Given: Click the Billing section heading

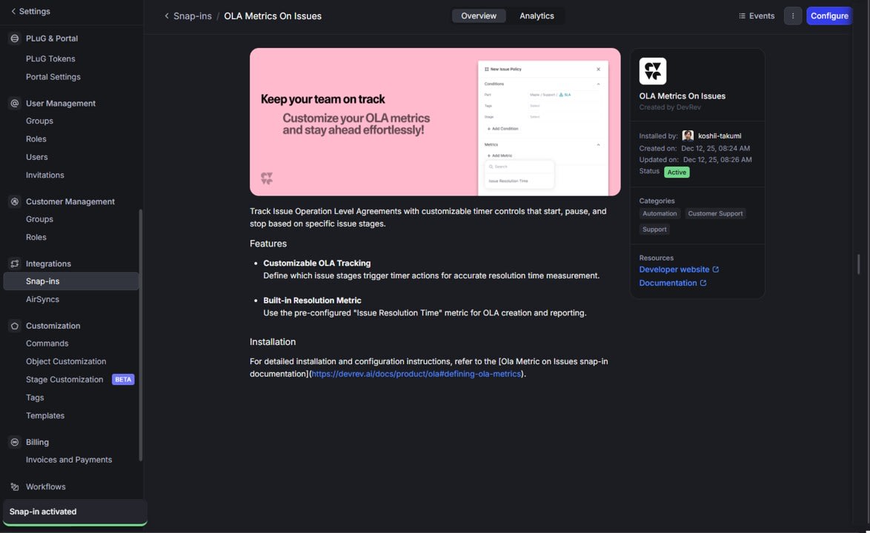Looking at the screenshot, I should (37, 442).
